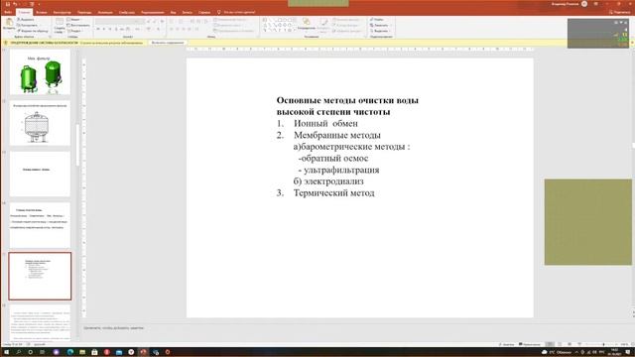The height and width of the screenshot is (357, 635).
Task: Open Task View on taskbar
Action: [42, 352]
